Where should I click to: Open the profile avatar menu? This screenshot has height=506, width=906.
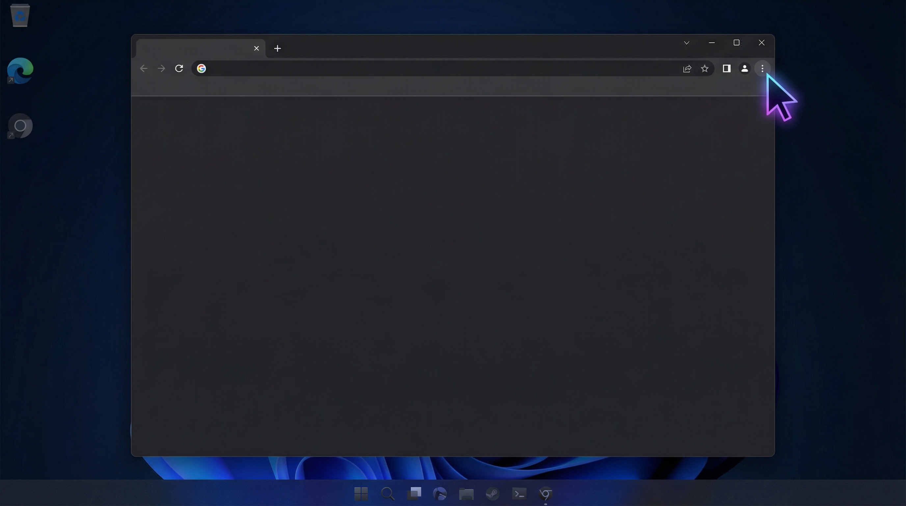coord(745,69)
